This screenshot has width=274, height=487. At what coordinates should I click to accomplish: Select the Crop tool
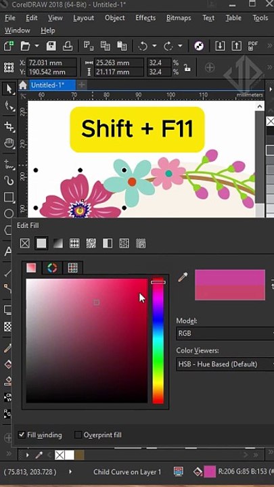pyautogui.click(x=9, y=126)
